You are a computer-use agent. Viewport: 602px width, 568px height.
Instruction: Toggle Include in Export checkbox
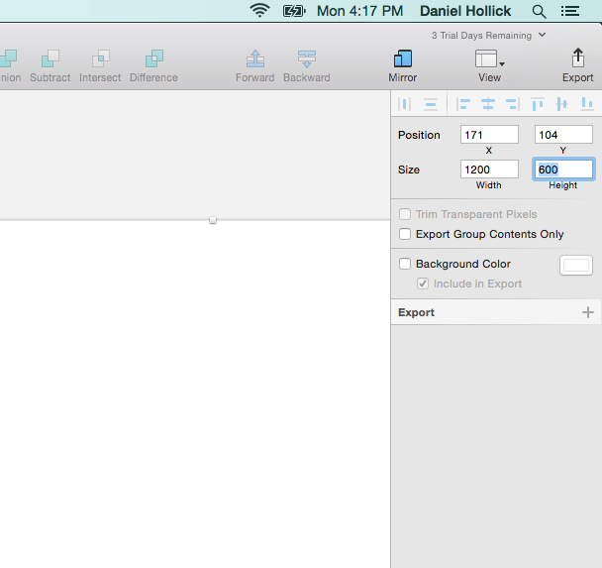(x=423, y=284)
